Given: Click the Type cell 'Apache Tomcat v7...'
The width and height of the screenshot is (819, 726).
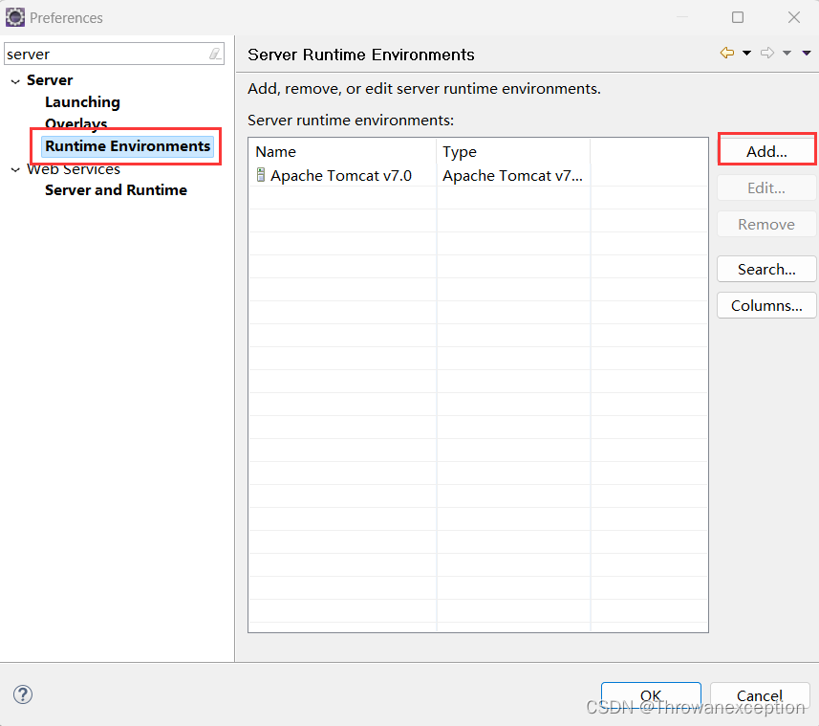Looking at the screenshot, I should pyautogui.click(x=512, y=176).
